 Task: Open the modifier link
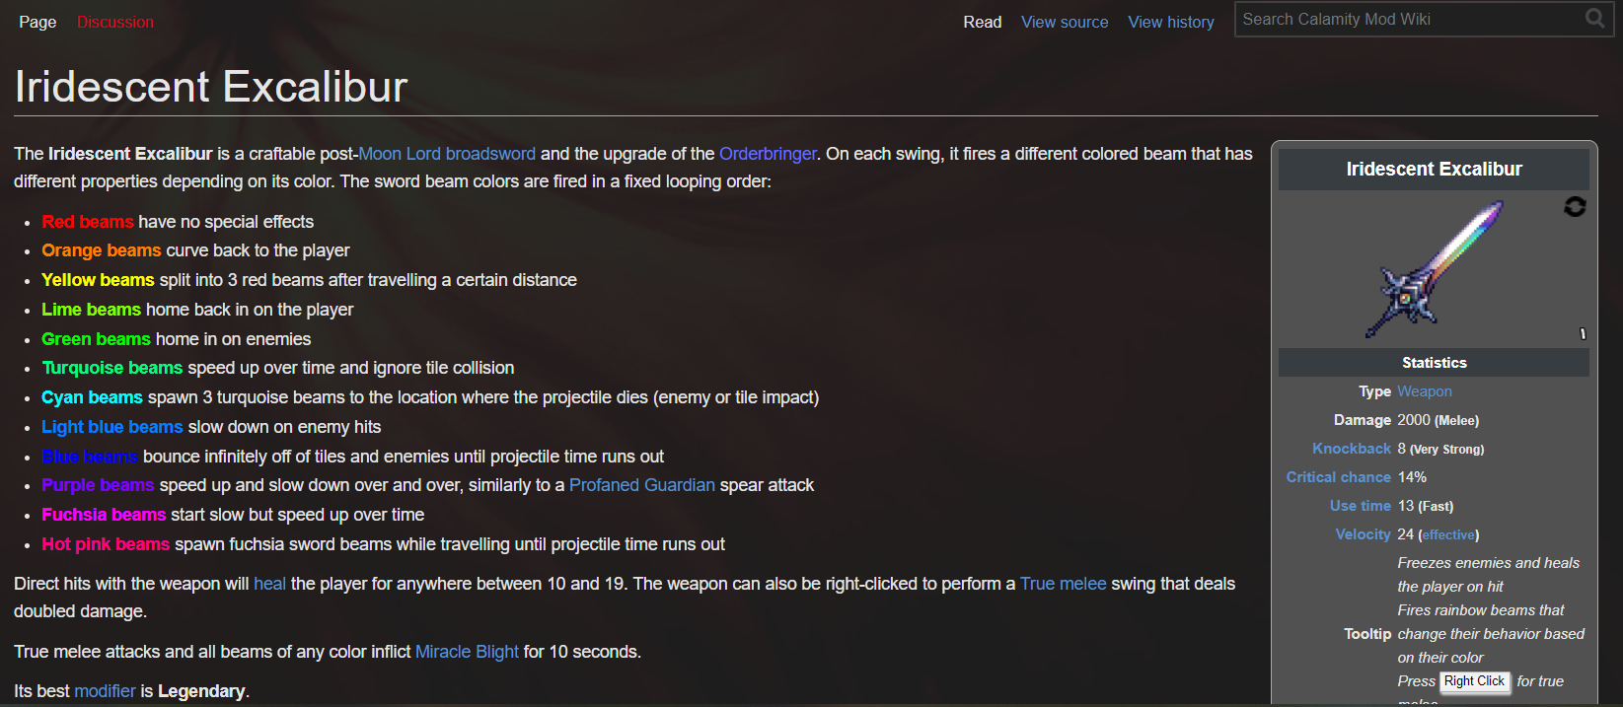click(105, 691)
